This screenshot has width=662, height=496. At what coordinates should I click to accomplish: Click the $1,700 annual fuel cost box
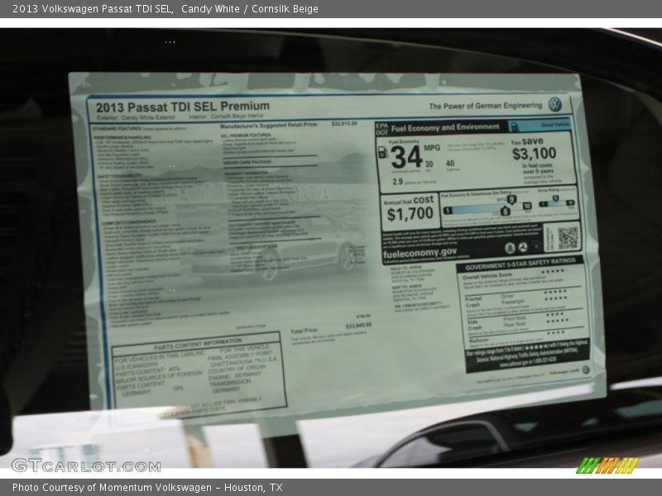pyautogui.click(x=410, y=209)
